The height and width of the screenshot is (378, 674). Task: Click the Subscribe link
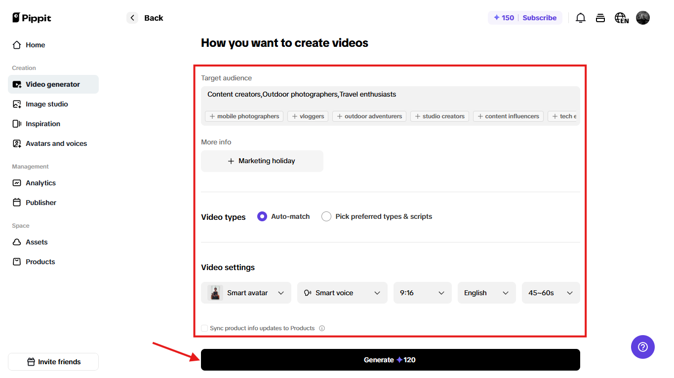(539, 18)
